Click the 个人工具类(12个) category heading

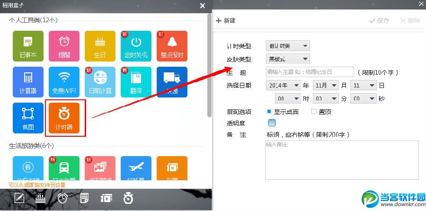33,20
